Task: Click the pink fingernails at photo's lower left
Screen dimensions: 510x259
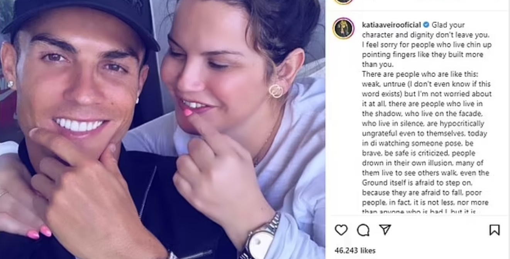Action: point(39,233)
